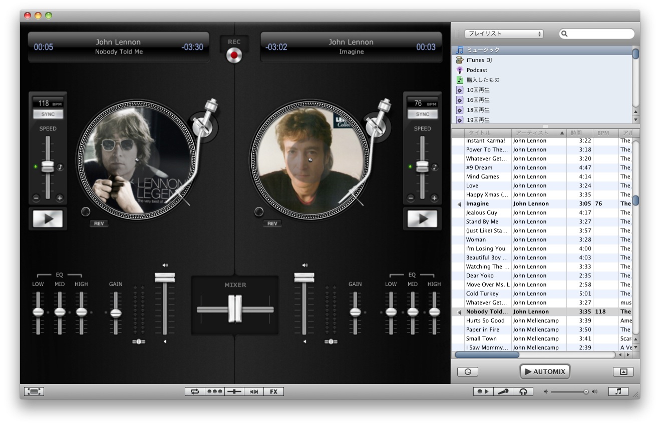This screenshot has height=429, width=660.
Task: Increase speed with plus on 76 BPM deck
Action: 434,198
